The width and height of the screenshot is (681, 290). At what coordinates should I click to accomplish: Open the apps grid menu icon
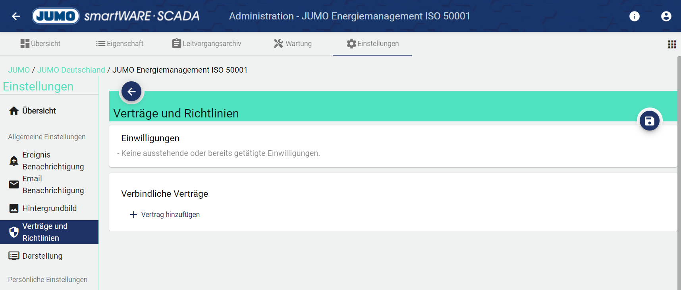click(x=672, y=44)
